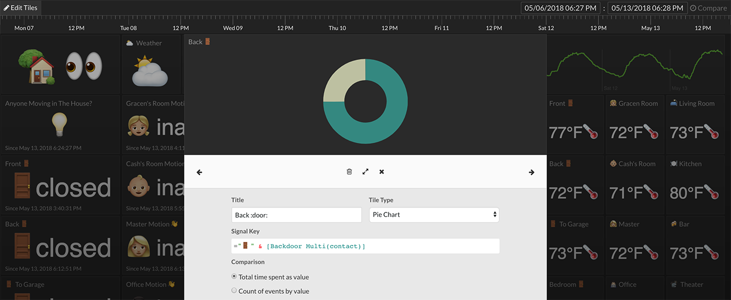Click the Thu 10 timeline marker
Viewport: 731px width, 300px height.
pos(337,28)
